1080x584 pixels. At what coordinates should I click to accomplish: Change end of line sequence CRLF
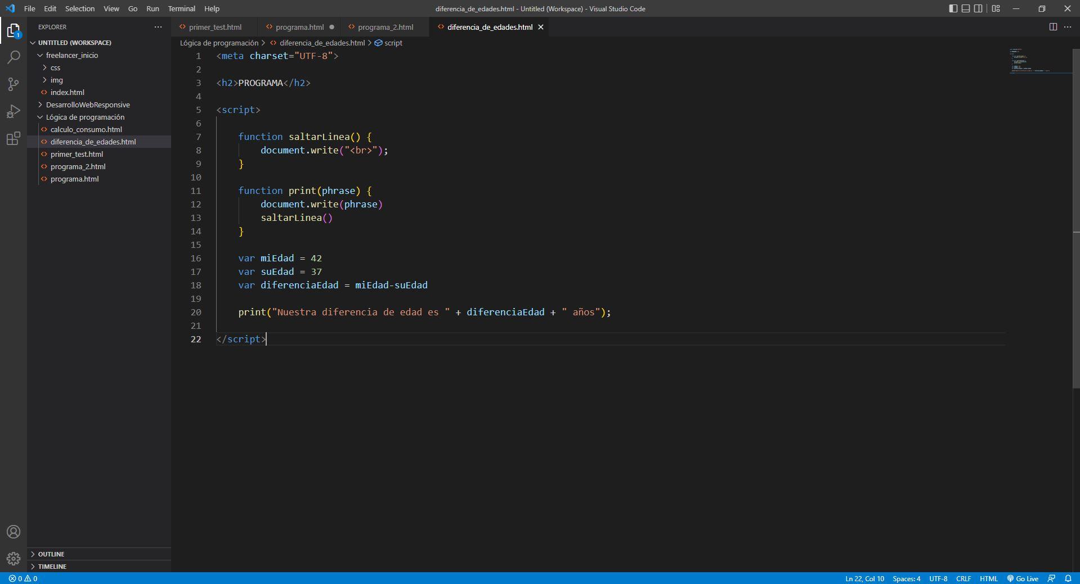(964, 578)
